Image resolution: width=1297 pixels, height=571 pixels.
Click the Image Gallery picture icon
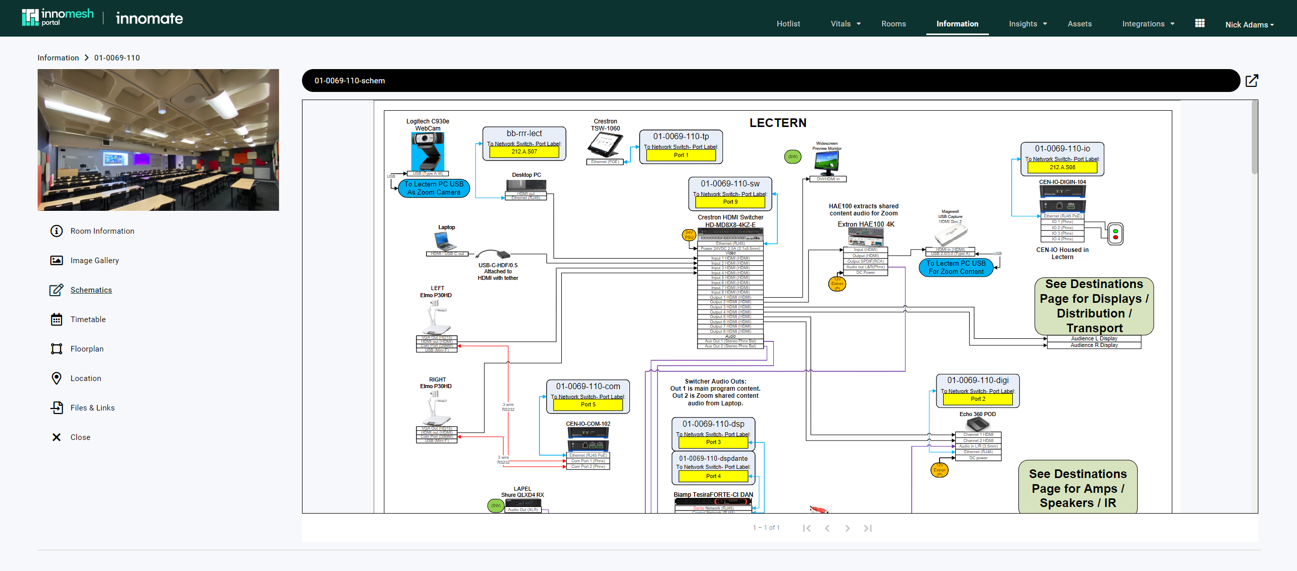click(x=56, y=261)
